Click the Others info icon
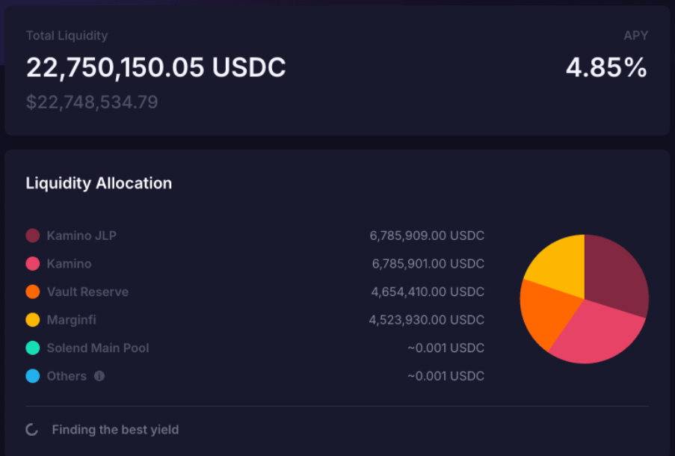 pyautogui.click(x=99, y=376)
